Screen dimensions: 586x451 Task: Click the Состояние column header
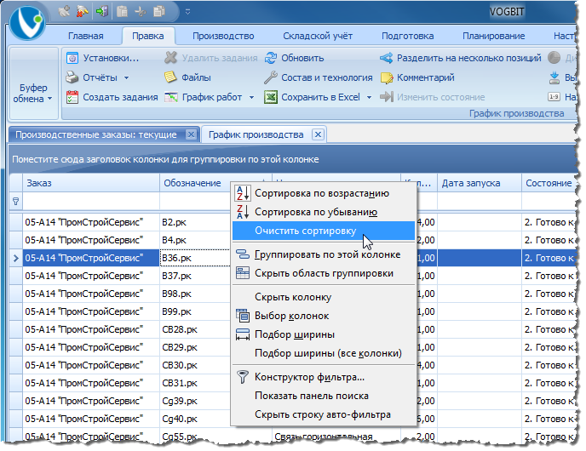click(549, 183)
